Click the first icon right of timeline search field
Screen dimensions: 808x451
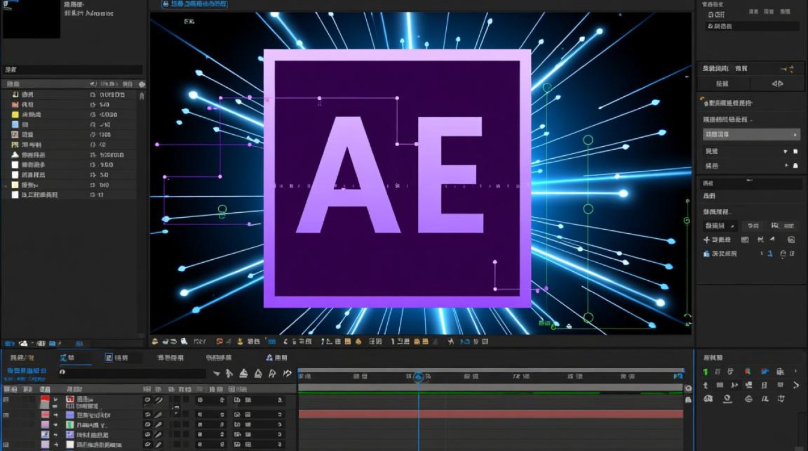pos(215,373)
